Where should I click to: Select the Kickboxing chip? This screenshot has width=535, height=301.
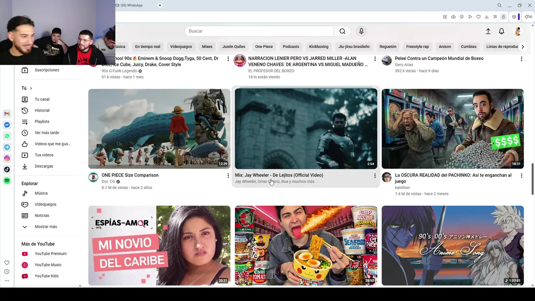[319, 47]
